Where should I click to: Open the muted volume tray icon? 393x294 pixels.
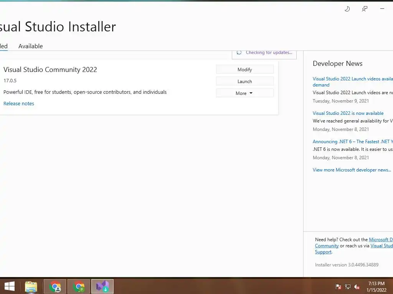coord(357,286)
